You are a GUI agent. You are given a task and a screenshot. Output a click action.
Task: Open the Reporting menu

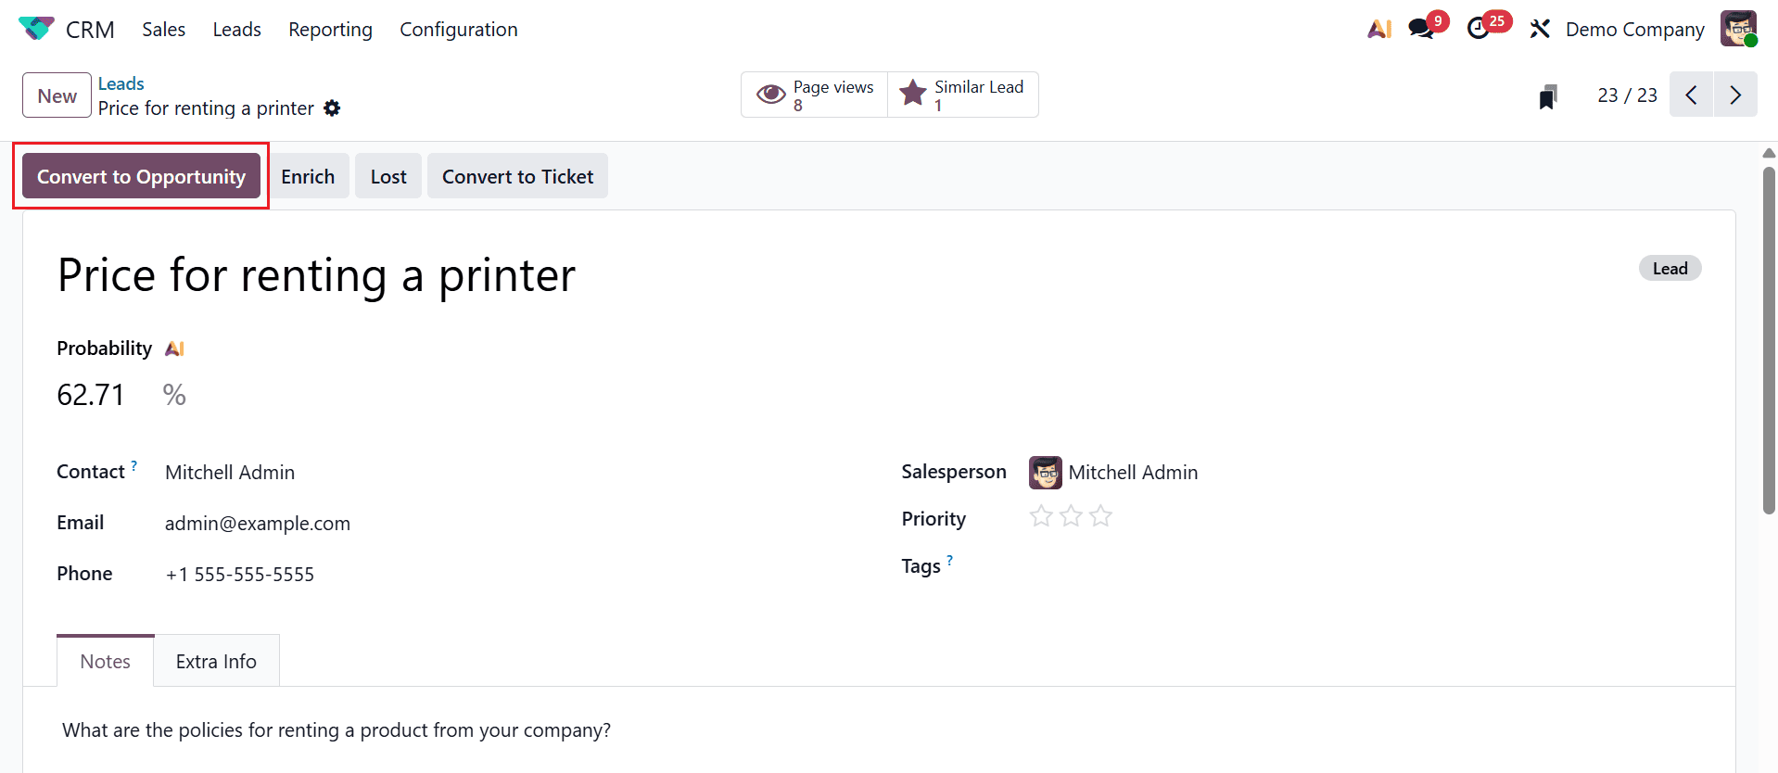click(x=330, y=29)
